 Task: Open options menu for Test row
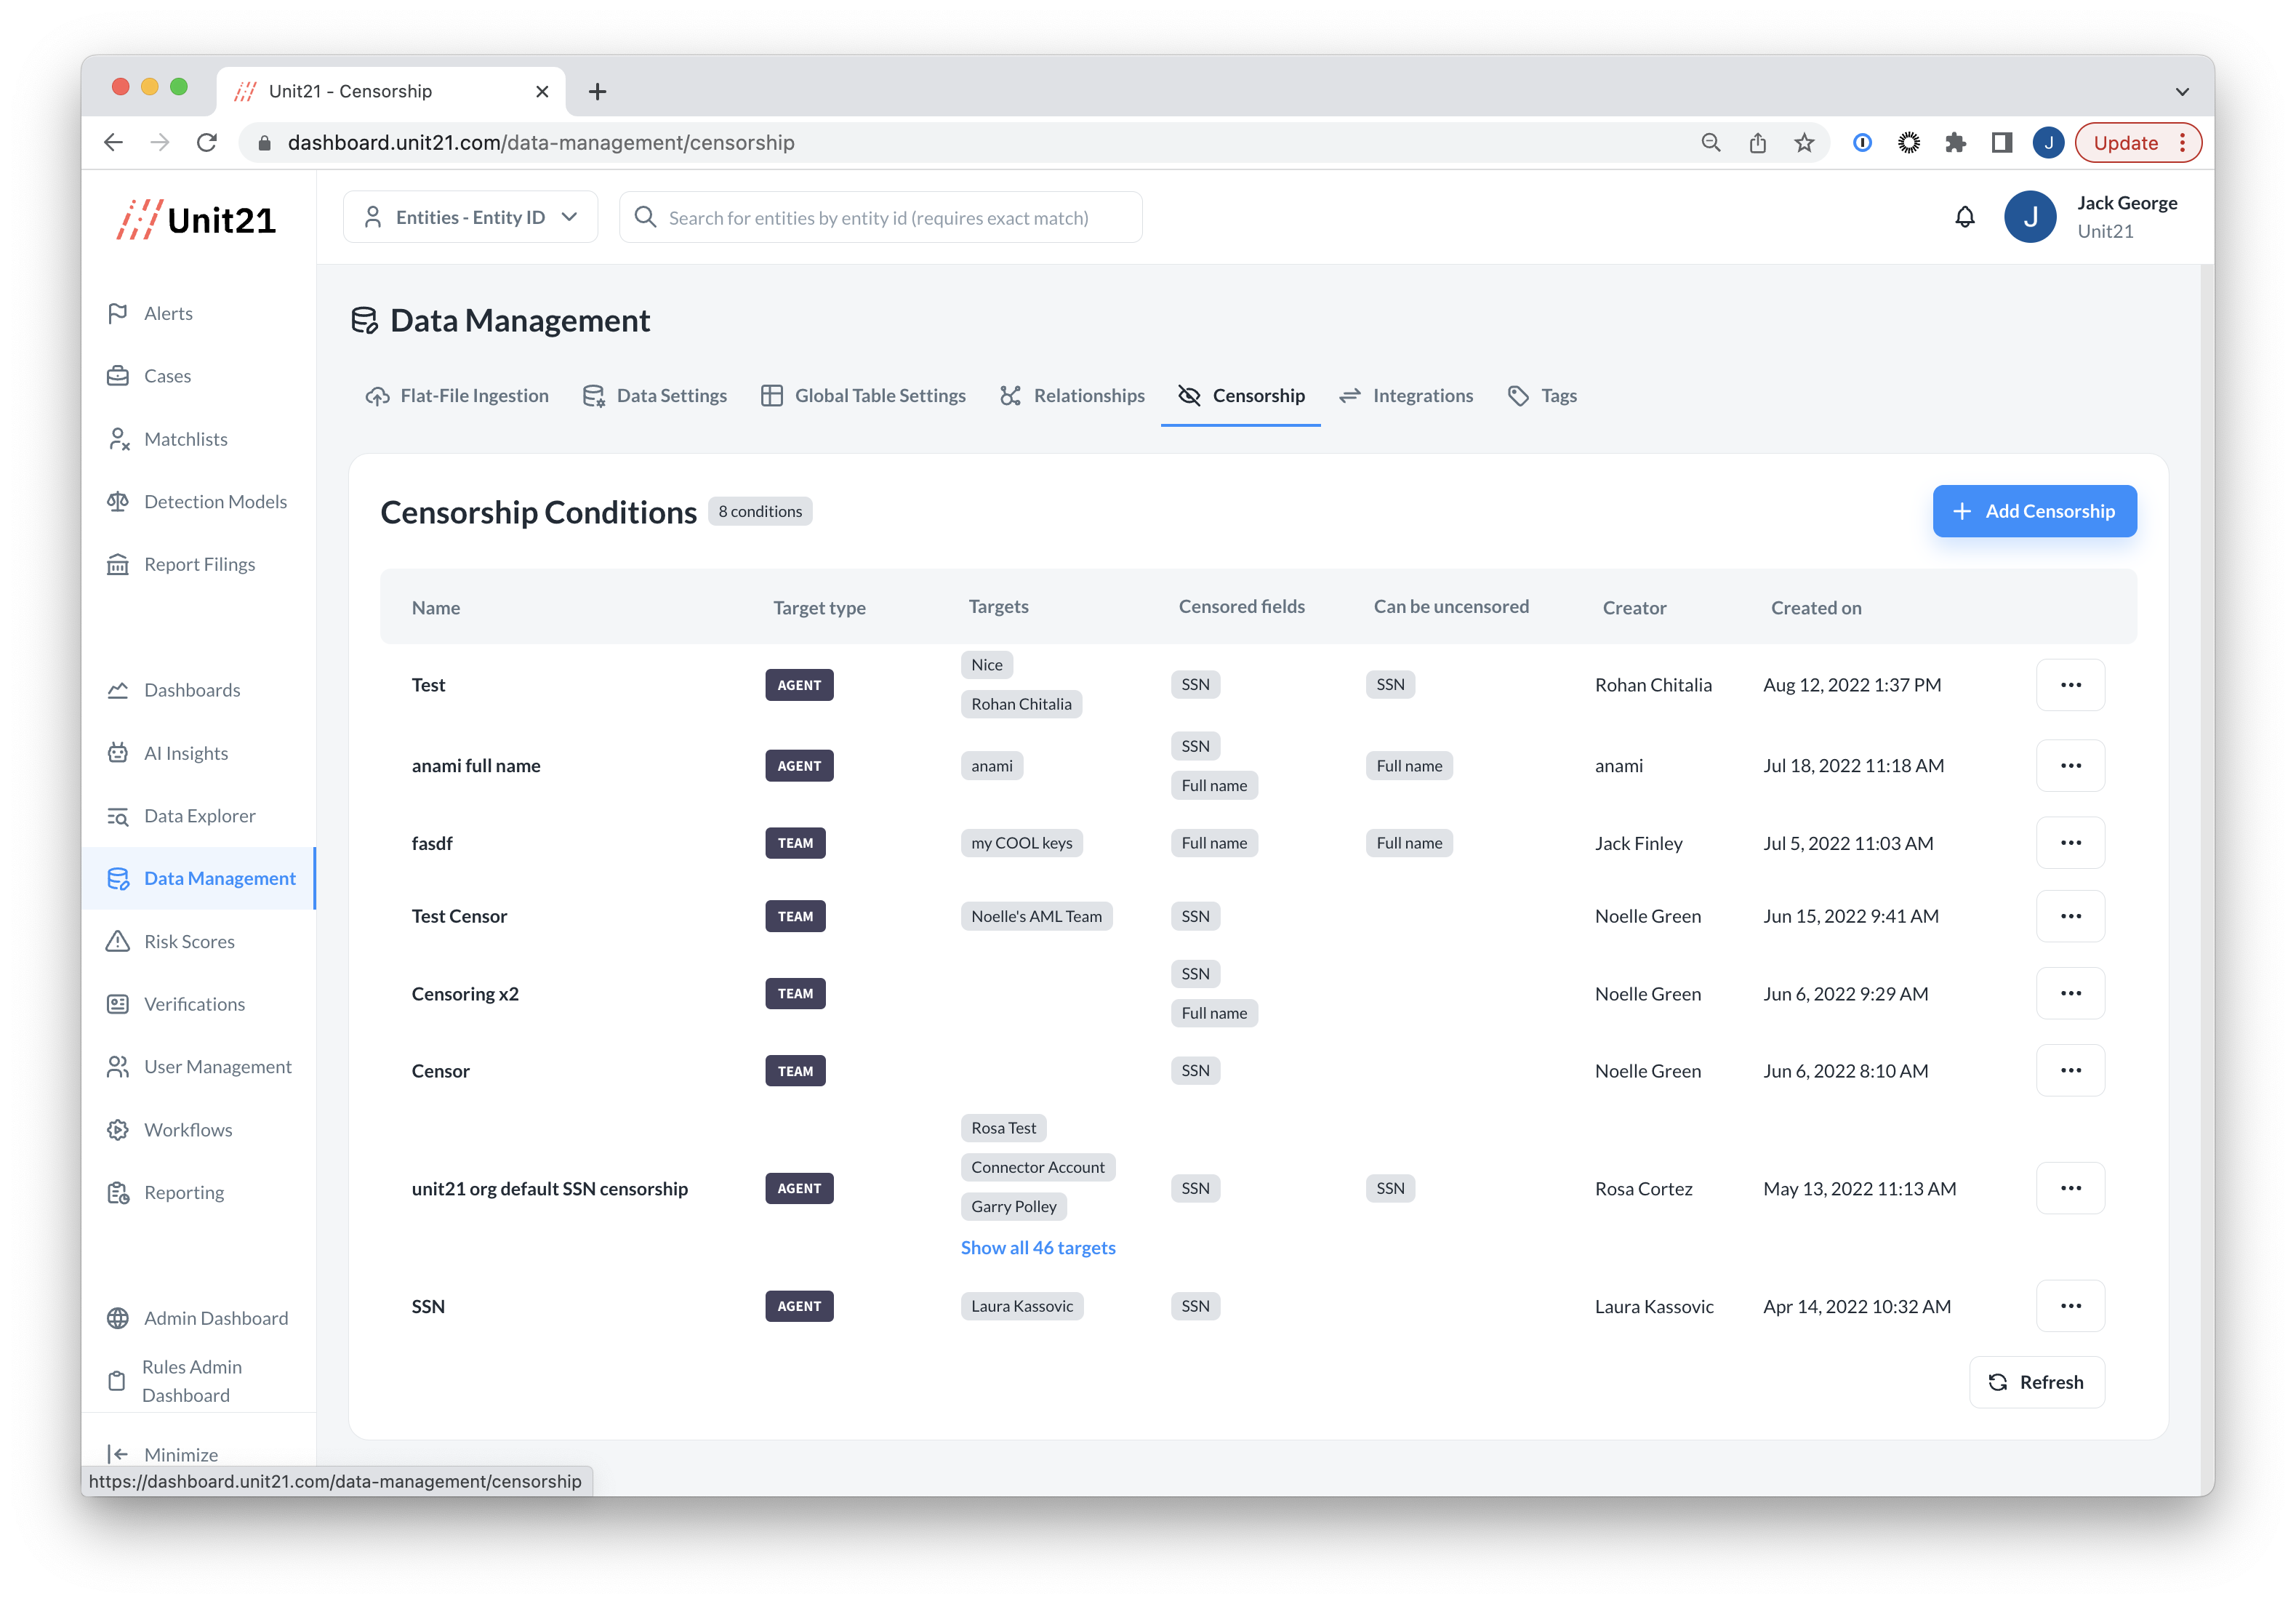click(x=2070, y=685)
